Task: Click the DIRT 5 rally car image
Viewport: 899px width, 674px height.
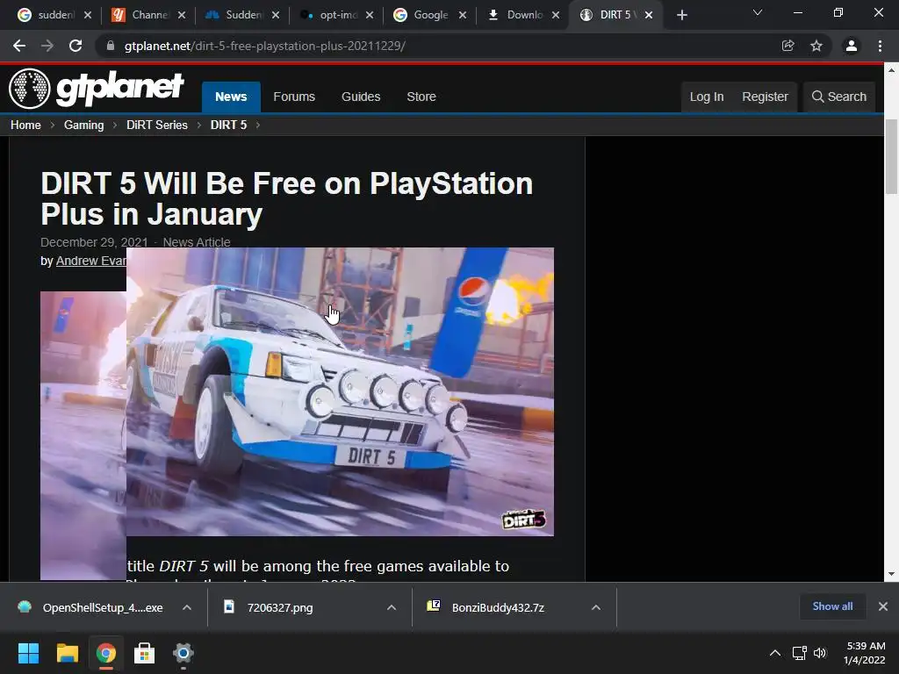Action: 340,391
